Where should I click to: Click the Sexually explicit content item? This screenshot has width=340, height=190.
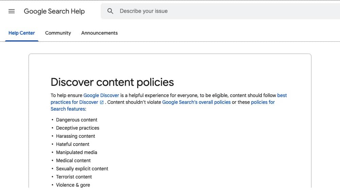tap(82, 169)
